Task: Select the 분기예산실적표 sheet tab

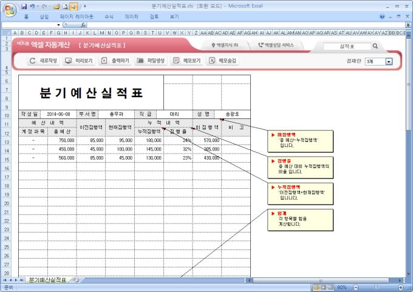Action: pos(47,280)
